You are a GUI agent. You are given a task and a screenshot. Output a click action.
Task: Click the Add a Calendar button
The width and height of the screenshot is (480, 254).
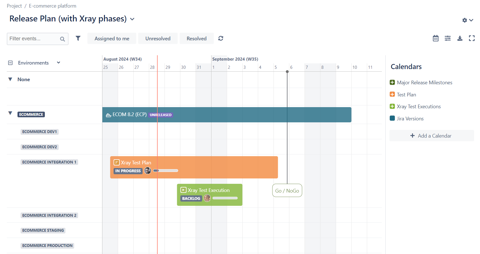point(431,136)
